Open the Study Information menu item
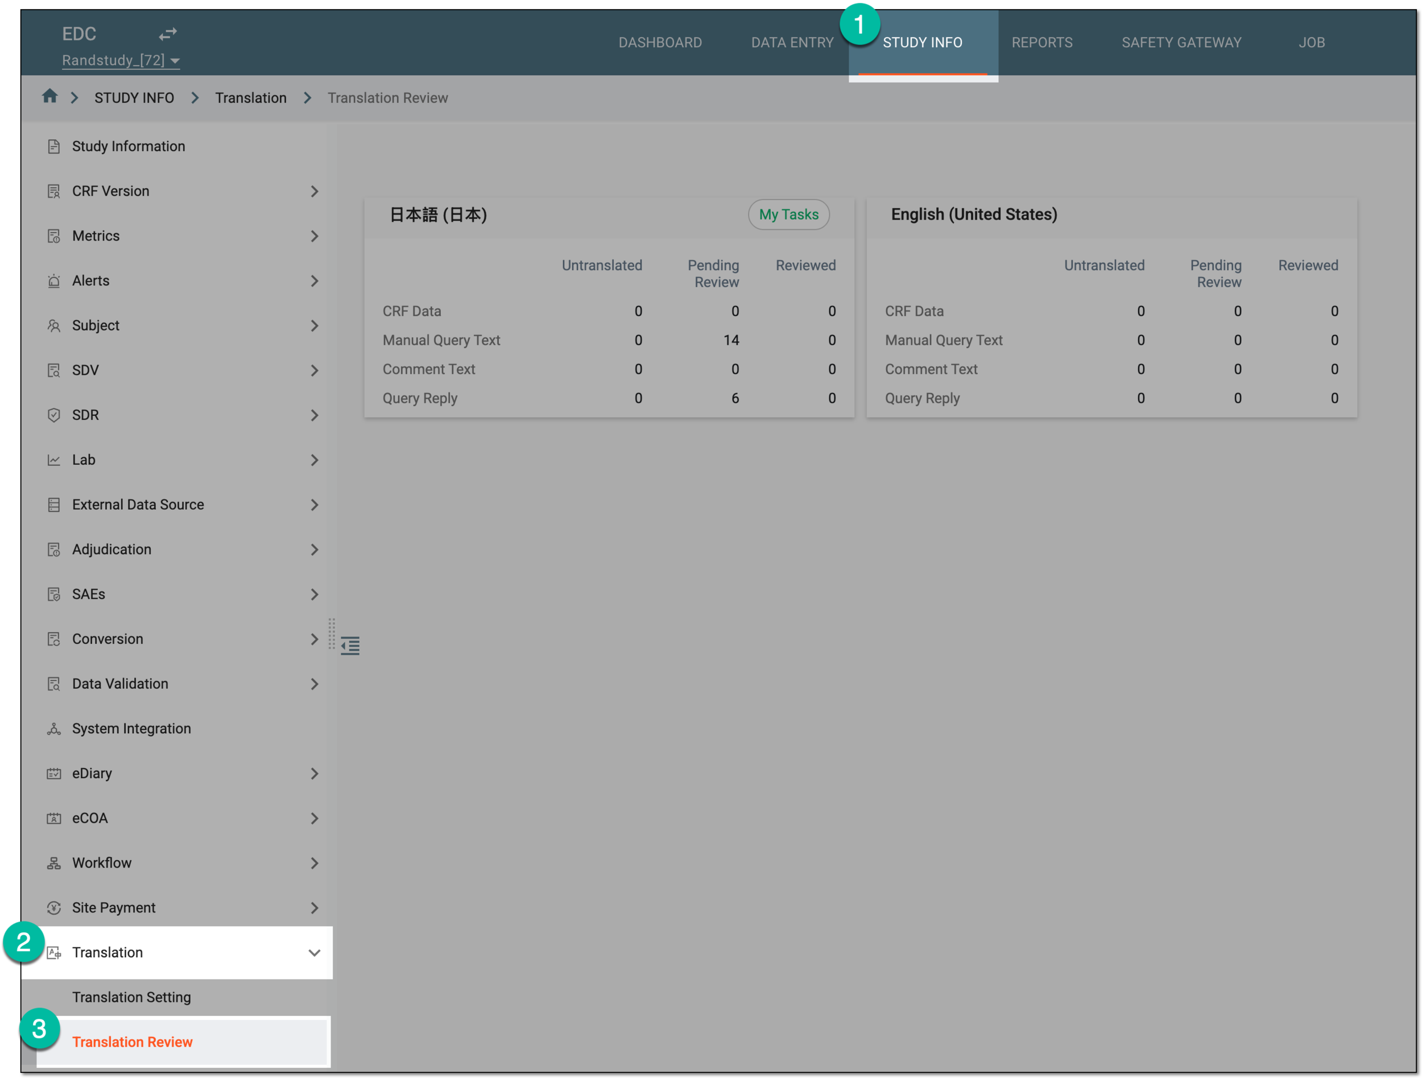 point(129,147)
